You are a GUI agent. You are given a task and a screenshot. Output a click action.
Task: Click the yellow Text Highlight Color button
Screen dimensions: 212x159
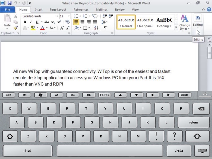(x=33, y=28)
